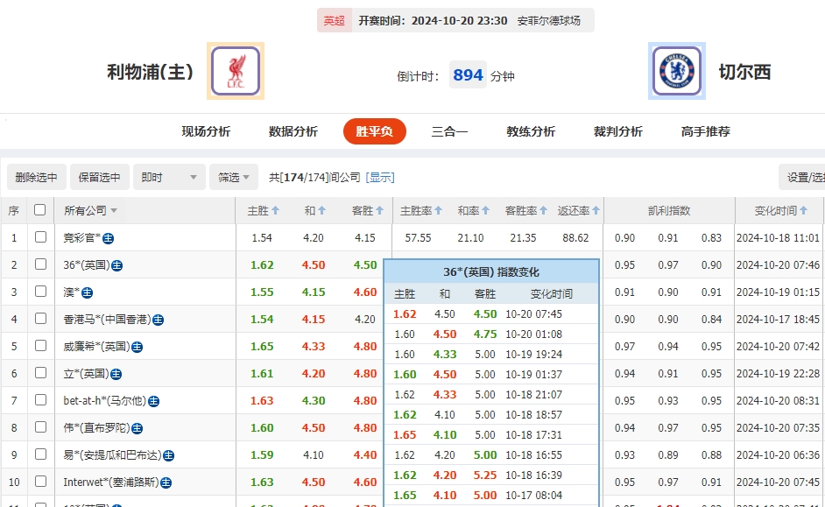Select all rows via header checkbox
The height and width of the screenshot is (507, 825).
(x=40, y=210)
